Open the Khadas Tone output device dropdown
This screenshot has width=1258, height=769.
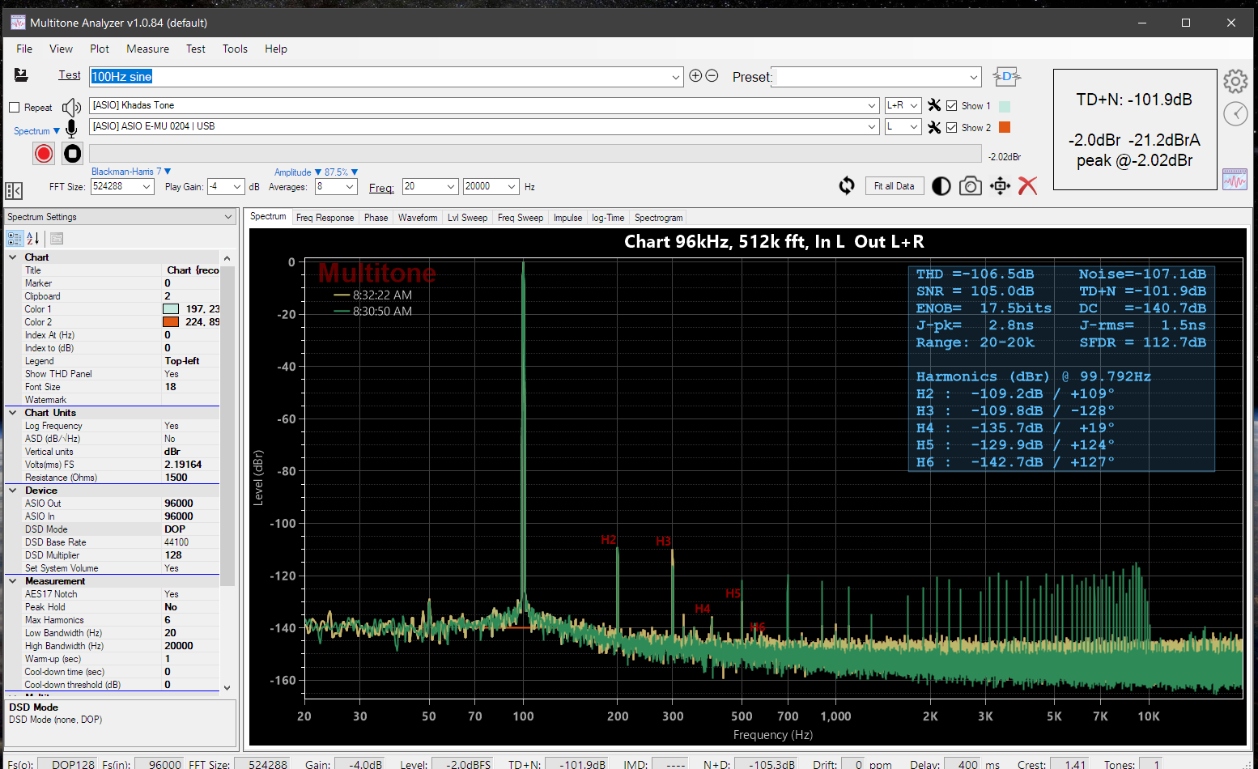[x=872, y=105]
